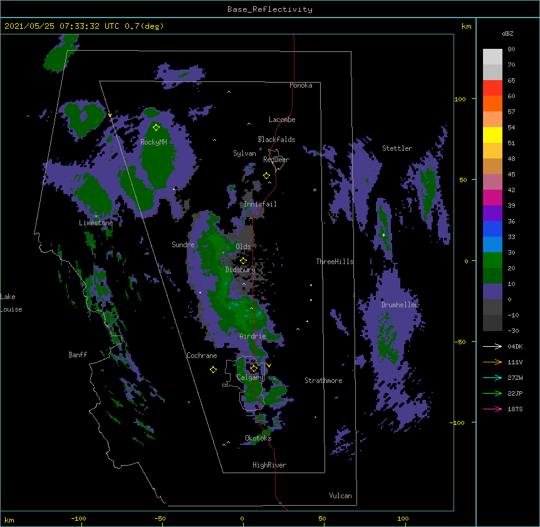
Task: Click the blue 36 dBZ color swatch
Action: point(492,228)
